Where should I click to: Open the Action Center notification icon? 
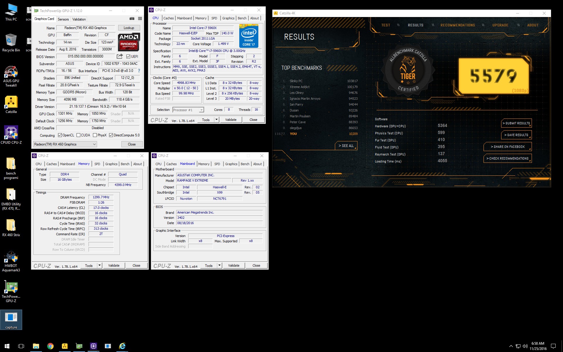point(553,346)
